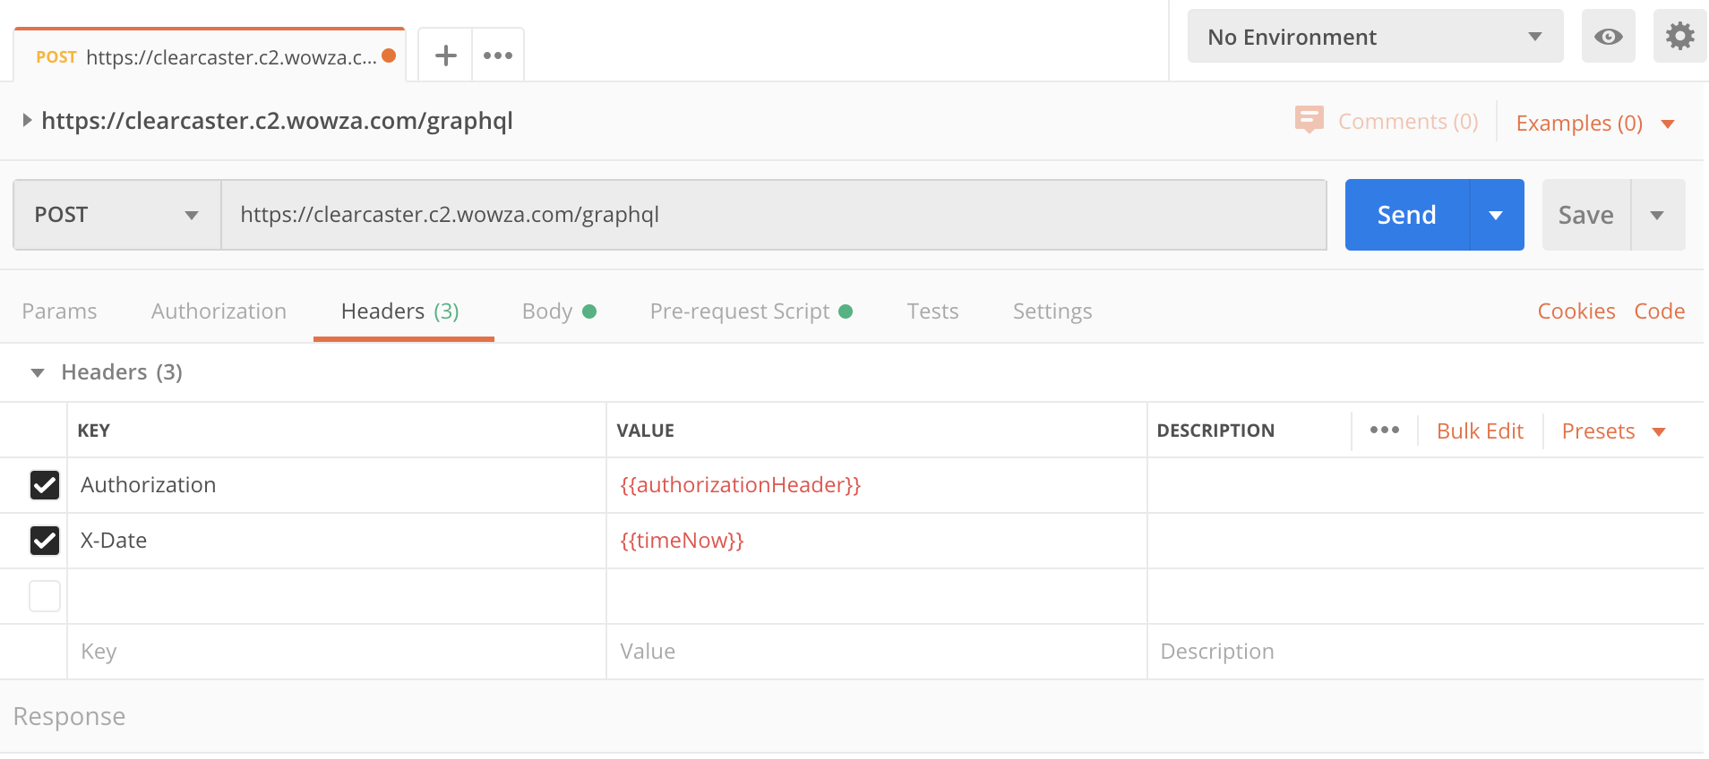Open a new request tab with plus icon
Viewport: 1709px width, 759px height.
point(445,55)
